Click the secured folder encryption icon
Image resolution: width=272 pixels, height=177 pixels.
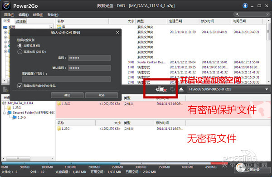[161, 89]
